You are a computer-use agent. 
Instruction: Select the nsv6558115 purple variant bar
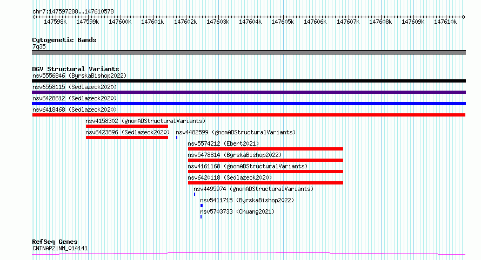pos(249,92)
